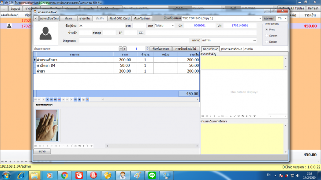This screenshot has height=180, width=321.
Task: Click Refresh All Tables in main window
Action: click(x=292, y=8)
